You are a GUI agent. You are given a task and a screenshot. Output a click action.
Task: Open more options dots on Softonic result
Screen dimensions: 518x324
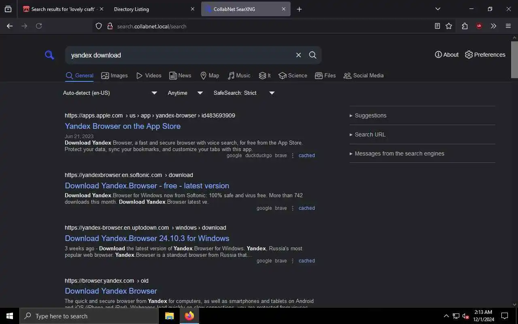coord(293,208)
